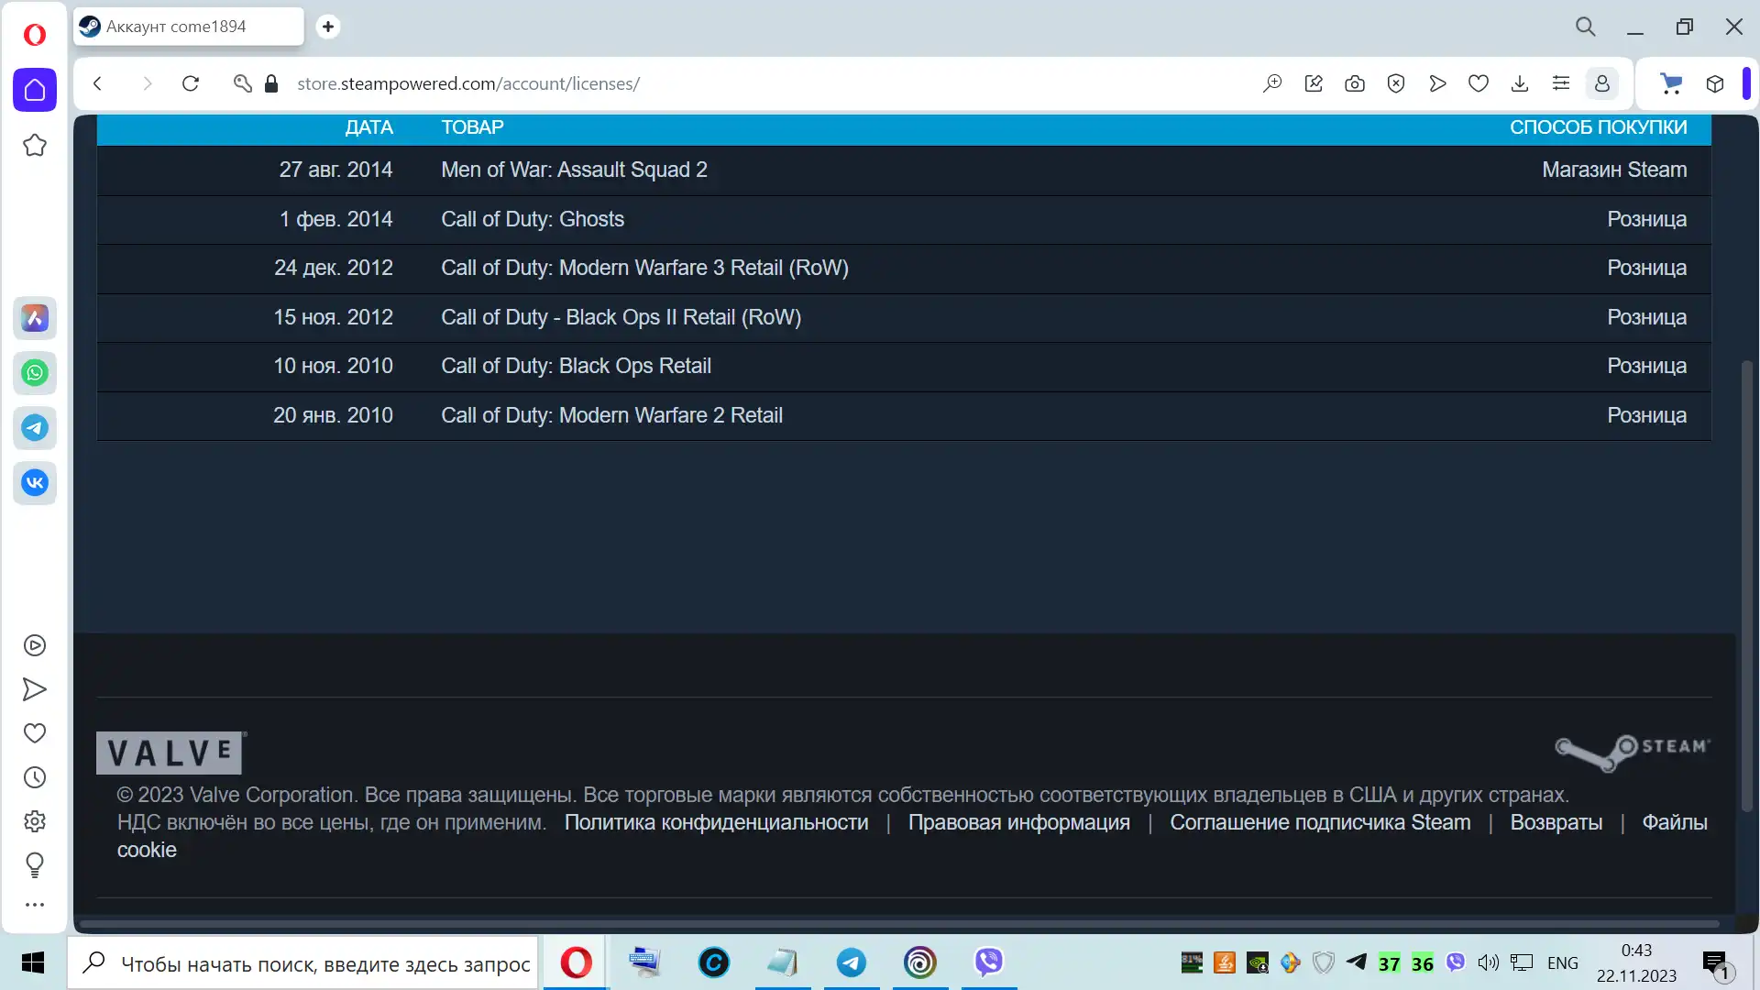Open Политика конфиденциальности link

point(716,822)
